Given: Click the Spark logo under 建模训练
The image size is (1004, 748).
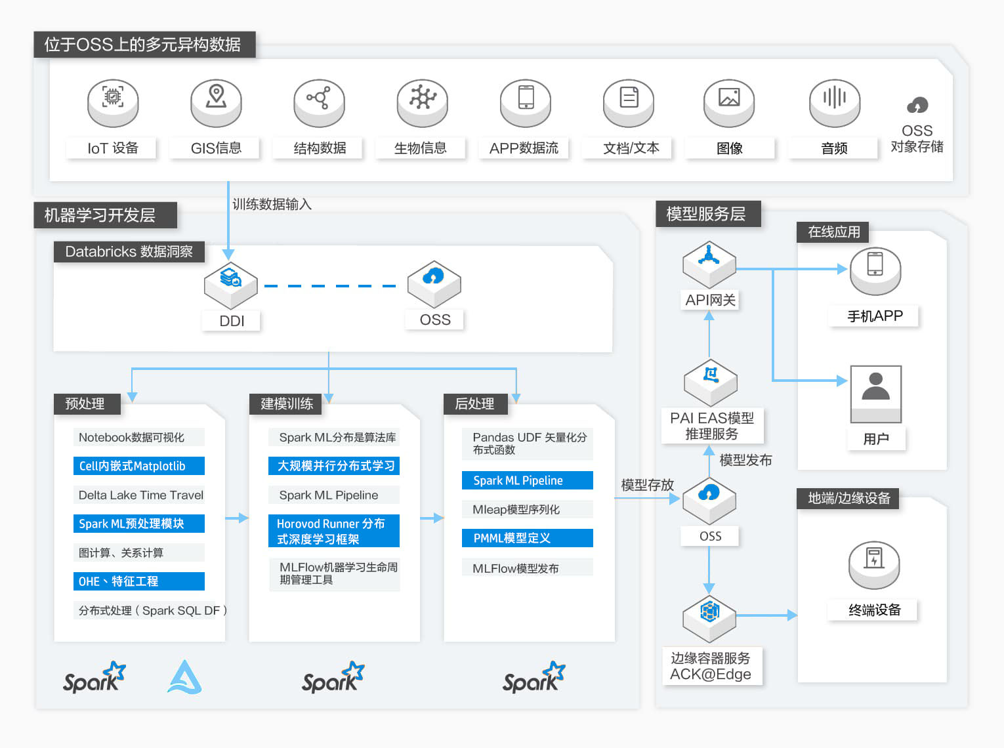Looking at the screenshot, I should tap(333, 677).
